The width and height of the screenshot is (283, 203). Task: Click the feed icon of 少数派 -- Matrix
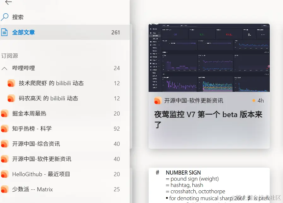click(4, 189)
